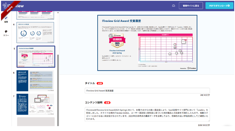Click the cloud save status icon

(174, 6)
